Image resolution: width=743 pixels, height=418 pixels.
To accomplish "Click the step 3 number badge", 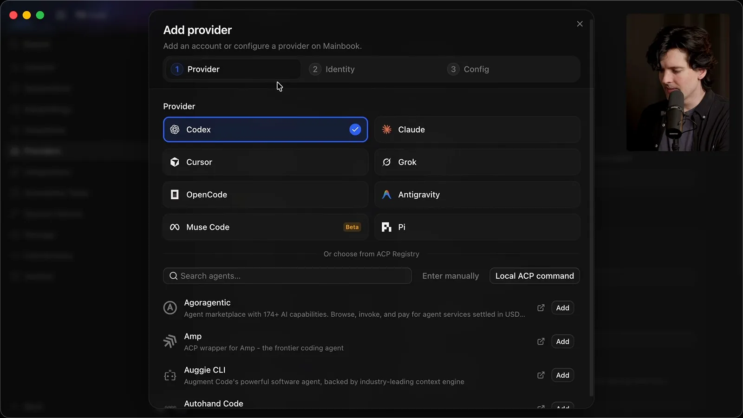I will [x=453, y=69].
